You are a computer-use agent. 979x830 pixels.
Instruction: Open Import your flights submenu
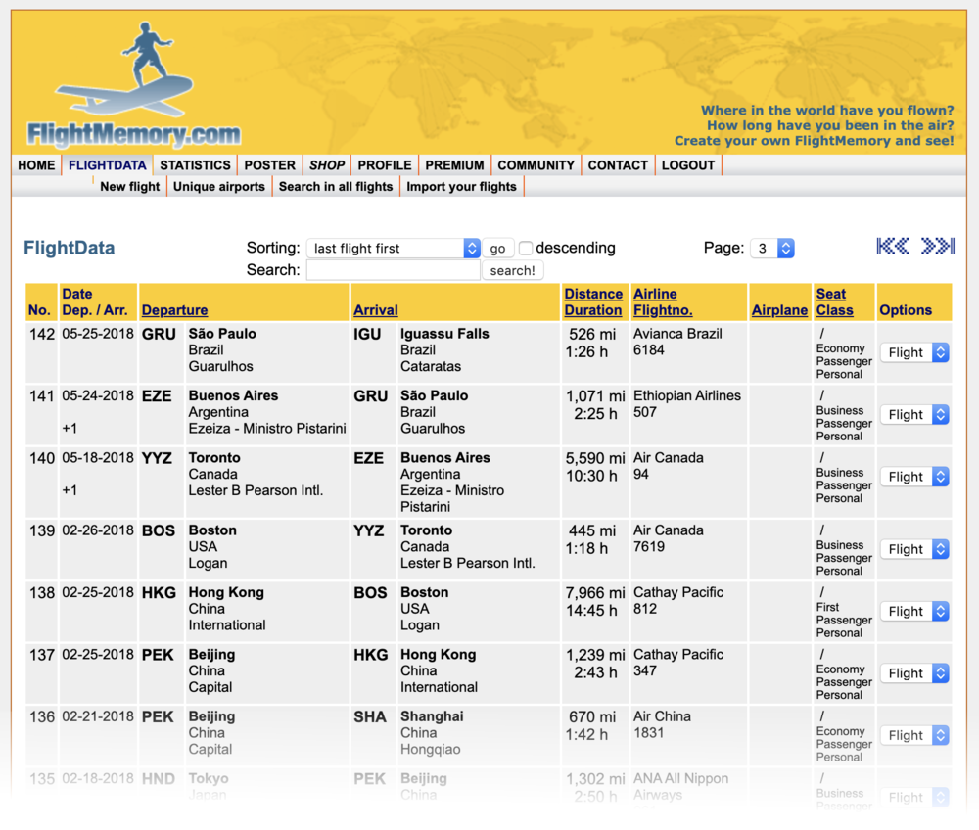click(x=461, y=186)
